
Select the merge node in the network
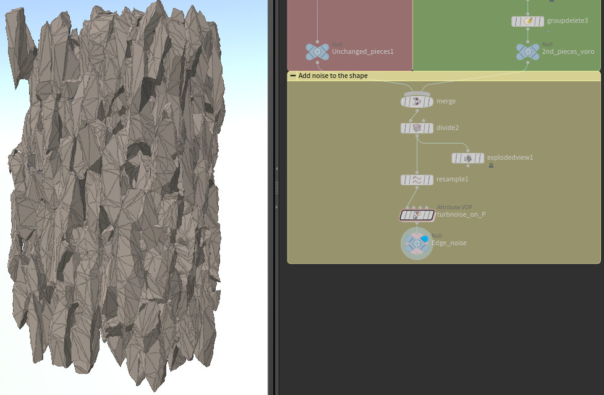click(x=417, y=101)
